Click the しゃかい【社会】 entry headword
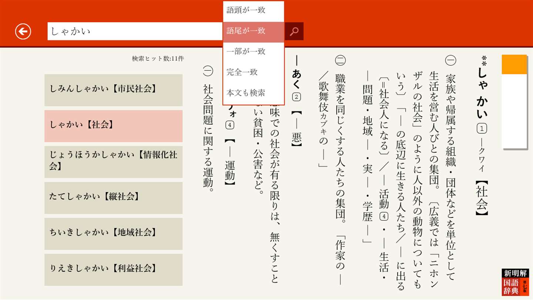Screen dimensions: 533x300 click(x=482, y=135)
